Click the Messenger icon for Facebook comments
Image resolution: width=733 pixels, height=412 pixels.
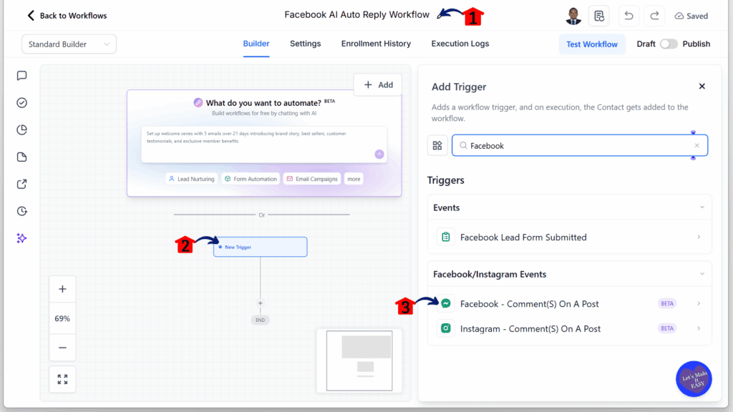point(446,303)
